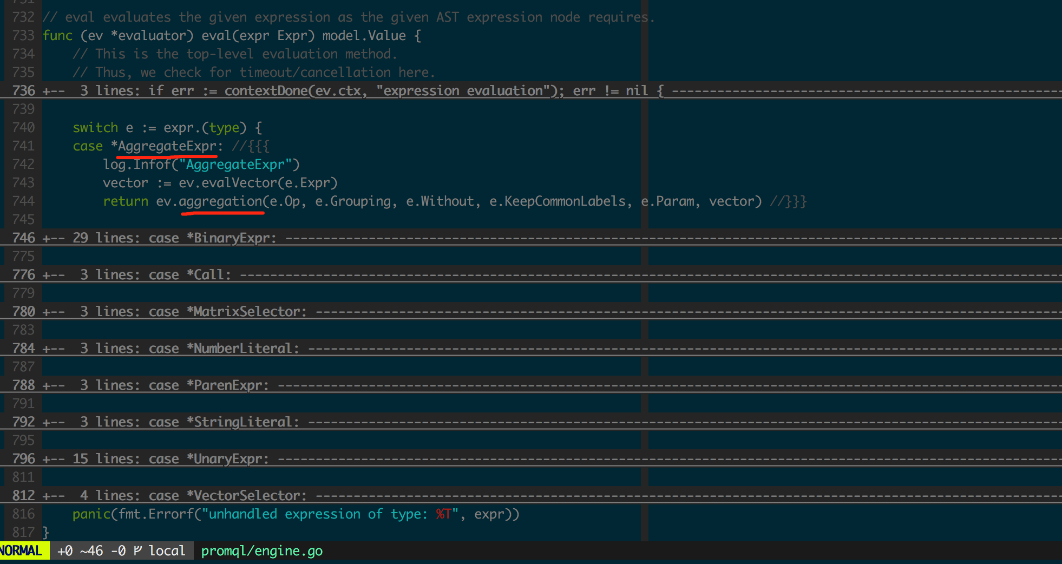Click the func keyword on line 733
The image size is (1062, 564).
point(57,36)
